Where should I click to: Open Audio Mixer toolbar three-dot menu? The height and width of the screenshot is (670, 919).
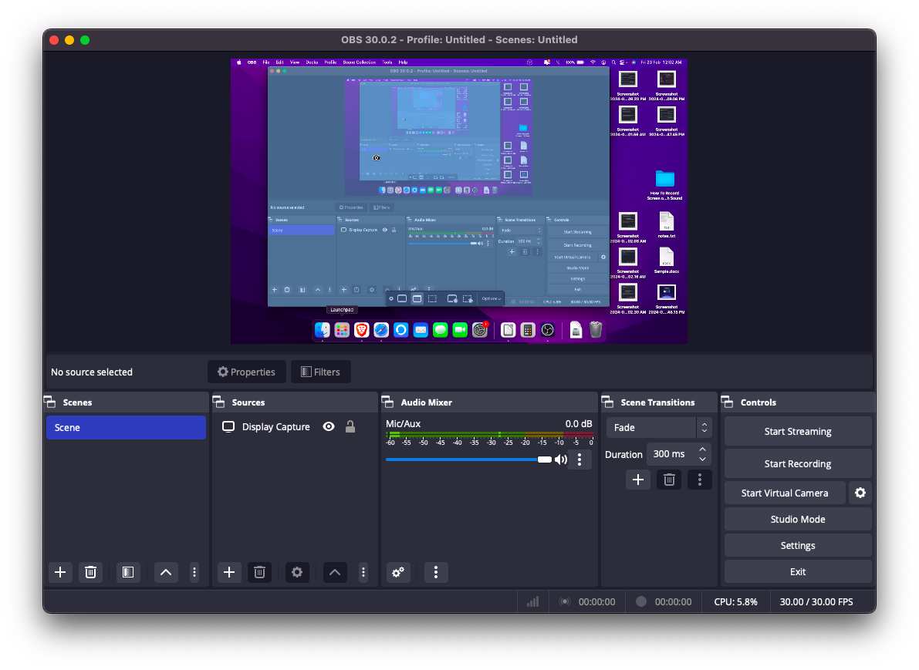435,572
